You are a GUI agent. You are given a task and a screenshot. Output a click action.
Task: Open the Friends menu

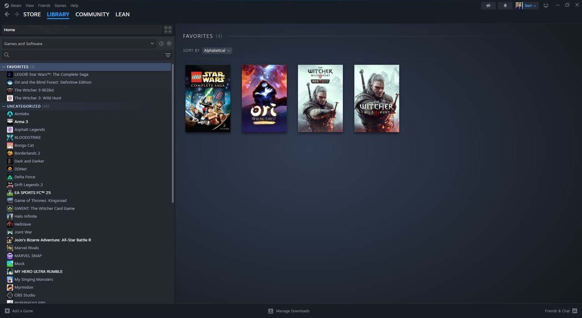point(44,5)
